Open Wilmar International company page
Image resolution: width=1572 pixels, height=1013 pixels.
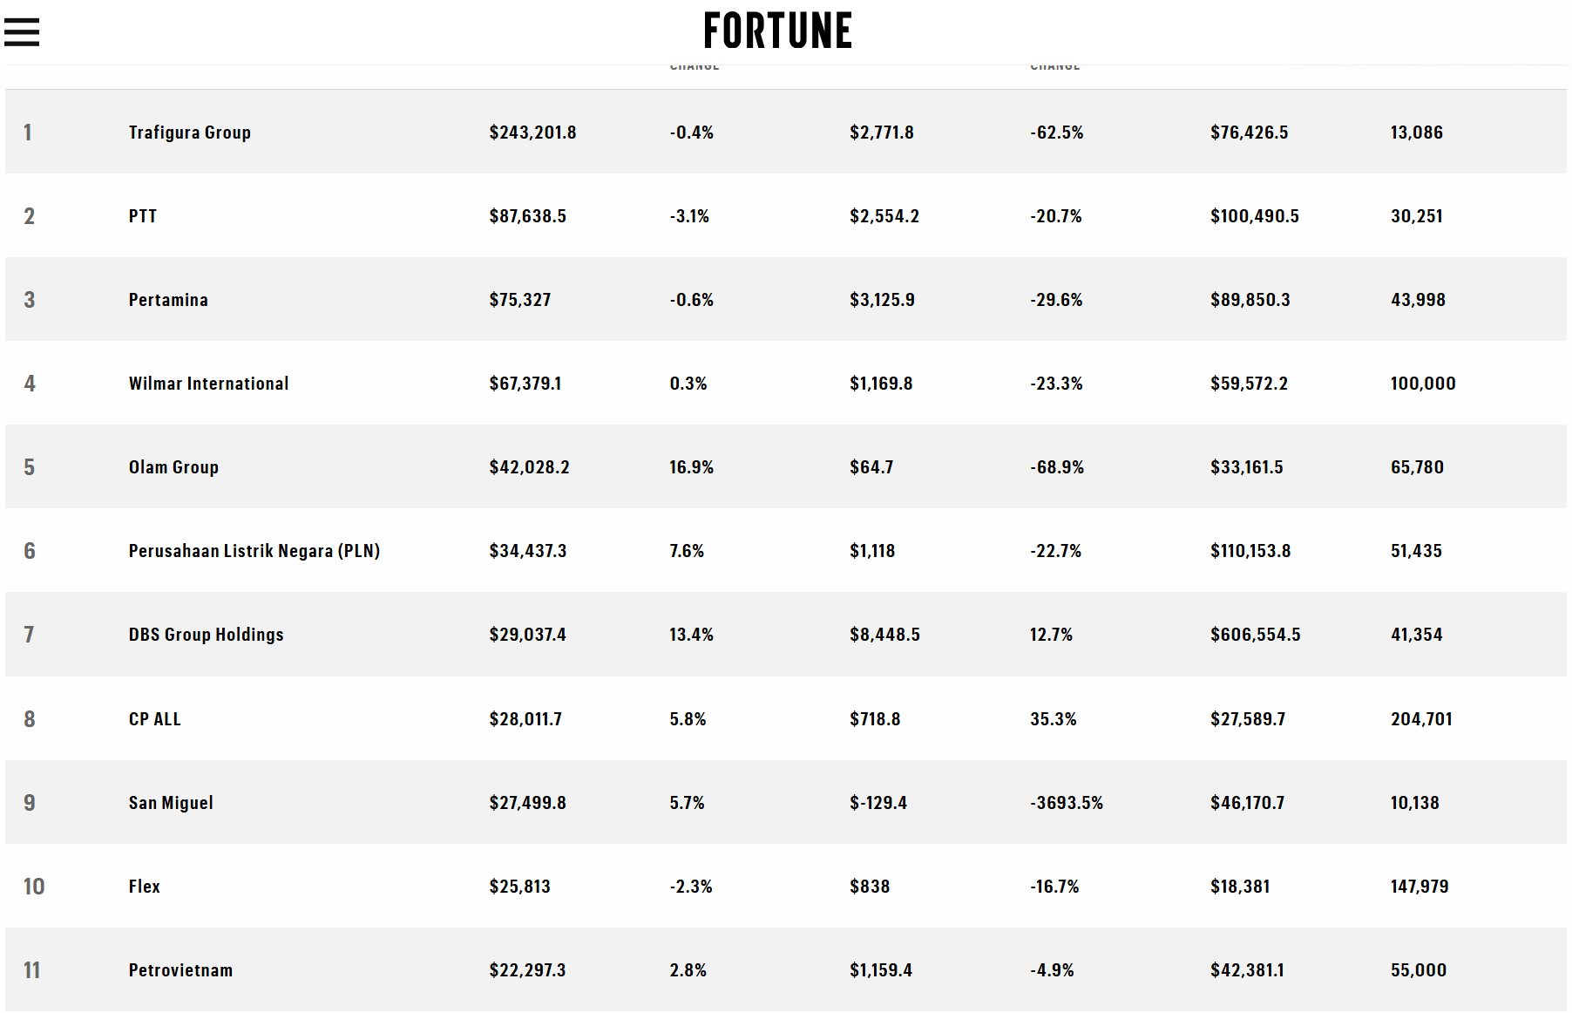pos(208,384)
